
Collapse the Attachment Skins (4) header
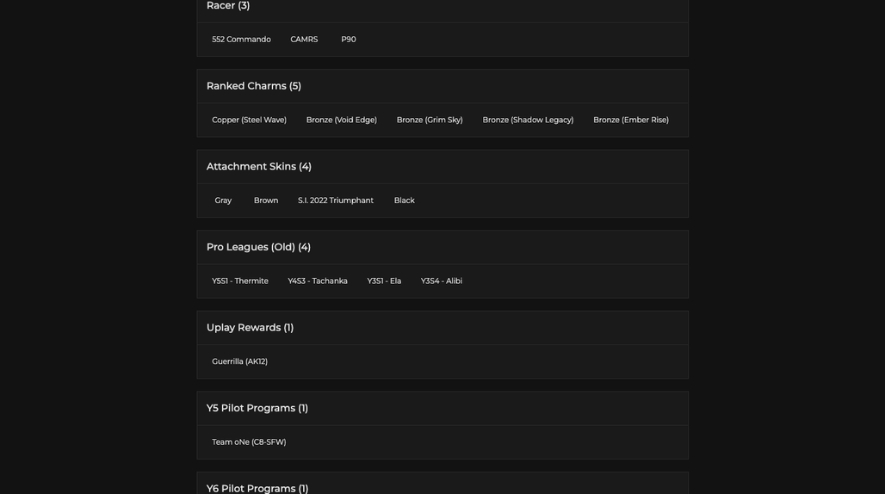point(442,167)
